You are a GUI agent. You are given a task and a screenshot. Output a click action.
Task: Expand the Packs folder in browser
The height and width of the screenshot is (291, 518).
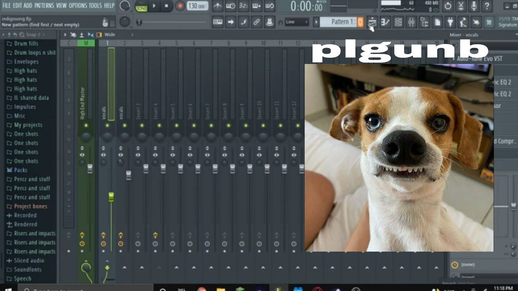pos(21,170)
